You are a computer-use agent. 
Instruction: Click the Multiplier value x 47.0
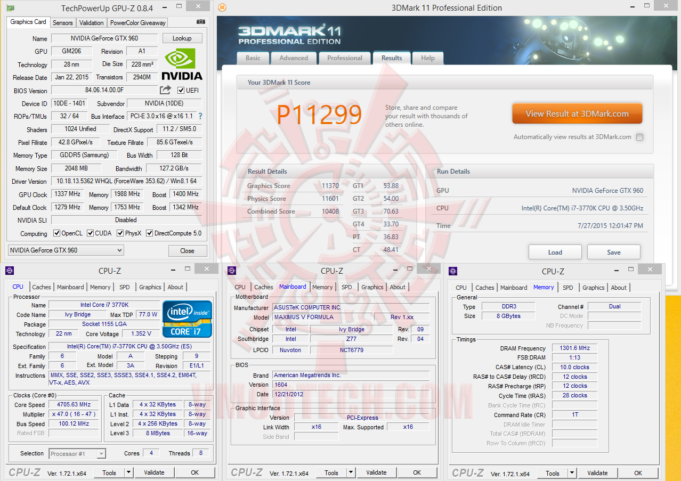point(75,414)
